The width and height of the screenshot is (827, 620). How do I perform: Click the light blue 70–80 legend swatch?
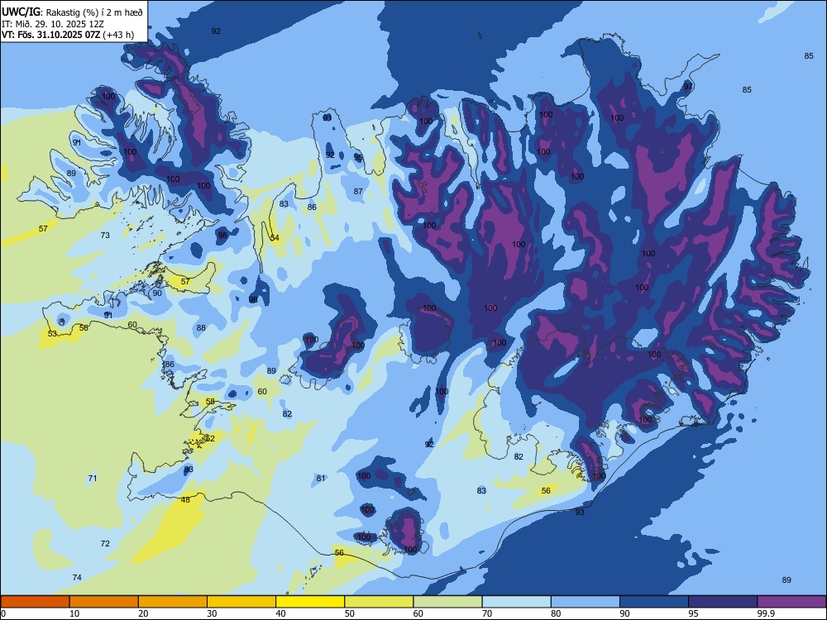tap(516, 602)
